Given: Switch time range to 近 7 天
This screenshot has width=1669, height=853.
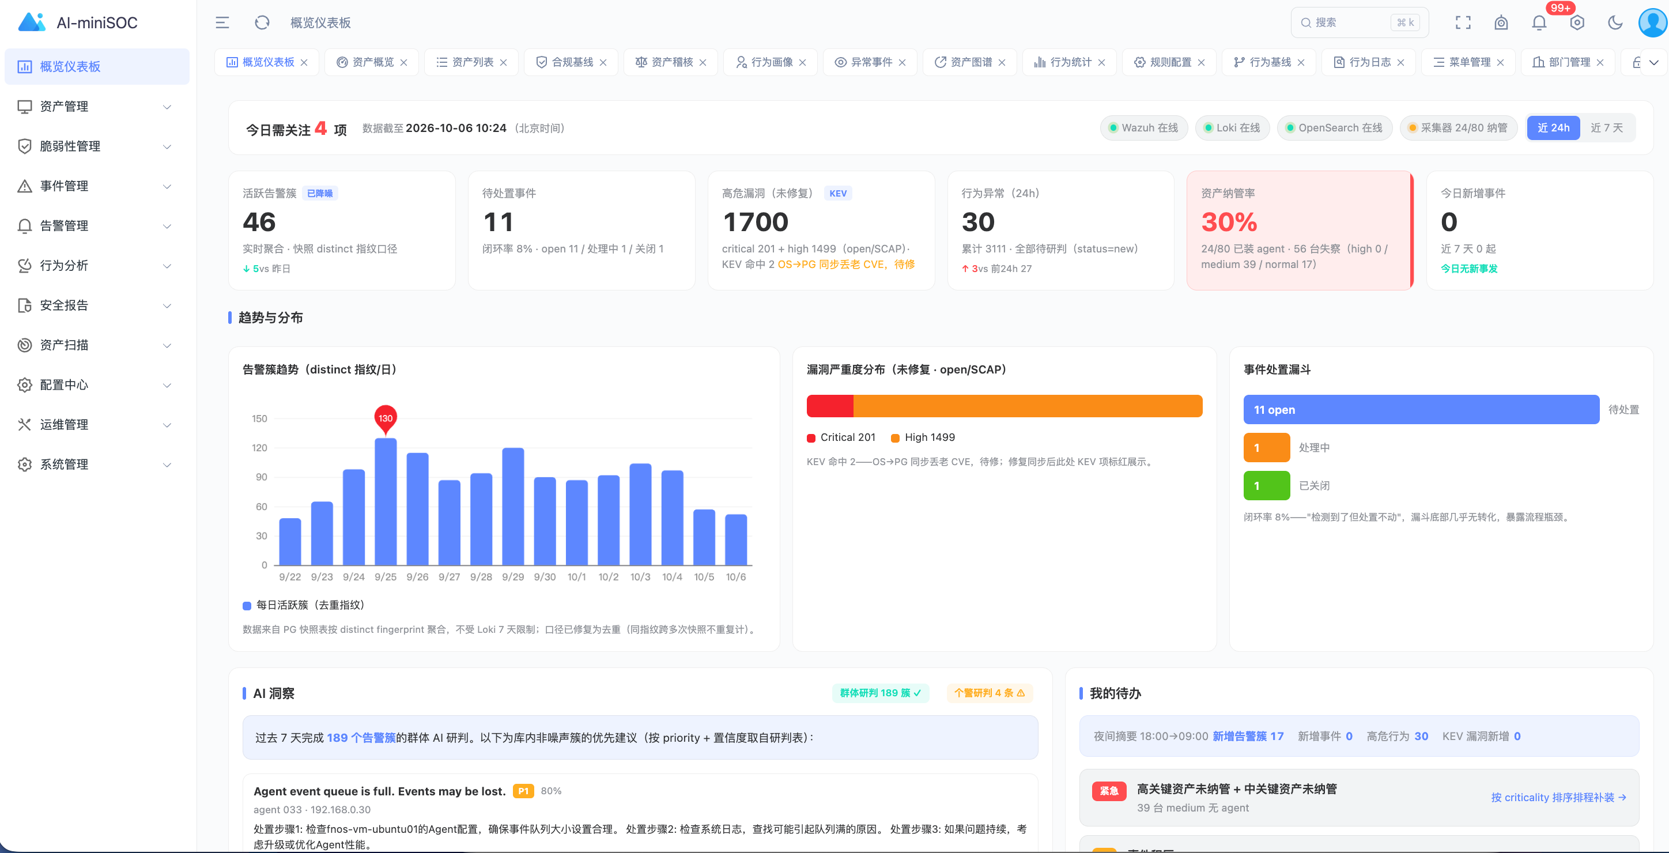Looking at the screenshot, I should (x=1607, y=128).
